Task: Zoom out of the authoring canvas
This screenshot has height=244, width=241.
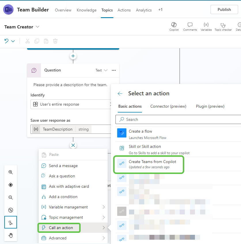Action: click(x=10, y=197)
